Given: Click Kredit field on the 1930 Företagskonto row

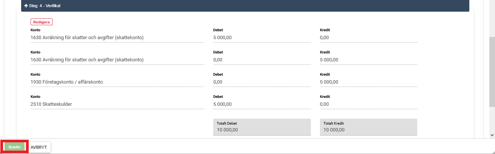Looking at the screenshot, I should (368, 82).
